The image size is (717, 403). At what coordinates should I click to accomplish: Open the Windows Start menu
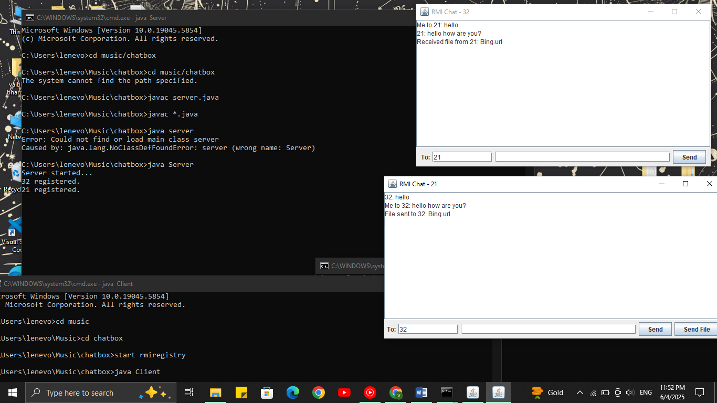coord(12,393)
